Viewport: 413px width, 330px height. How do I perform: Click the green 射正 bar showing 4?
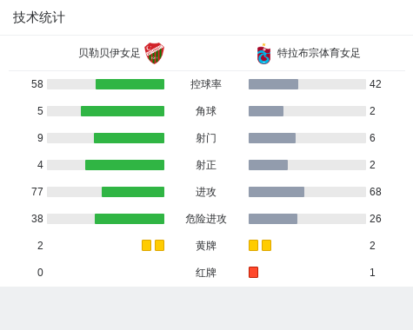[124, 165]
